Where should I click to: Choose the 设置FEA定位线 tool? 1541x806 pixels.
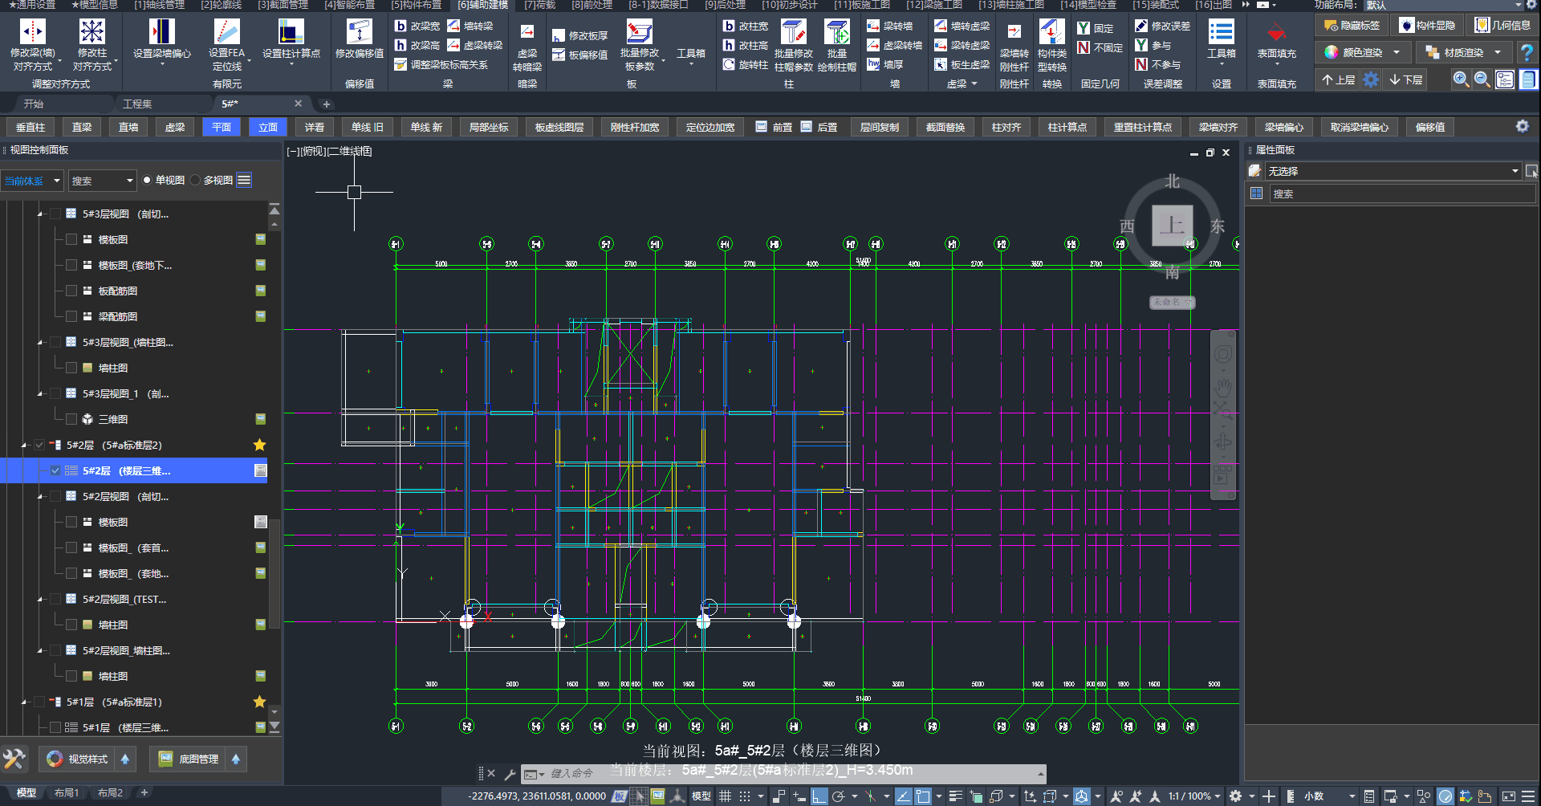coord(226,45)
